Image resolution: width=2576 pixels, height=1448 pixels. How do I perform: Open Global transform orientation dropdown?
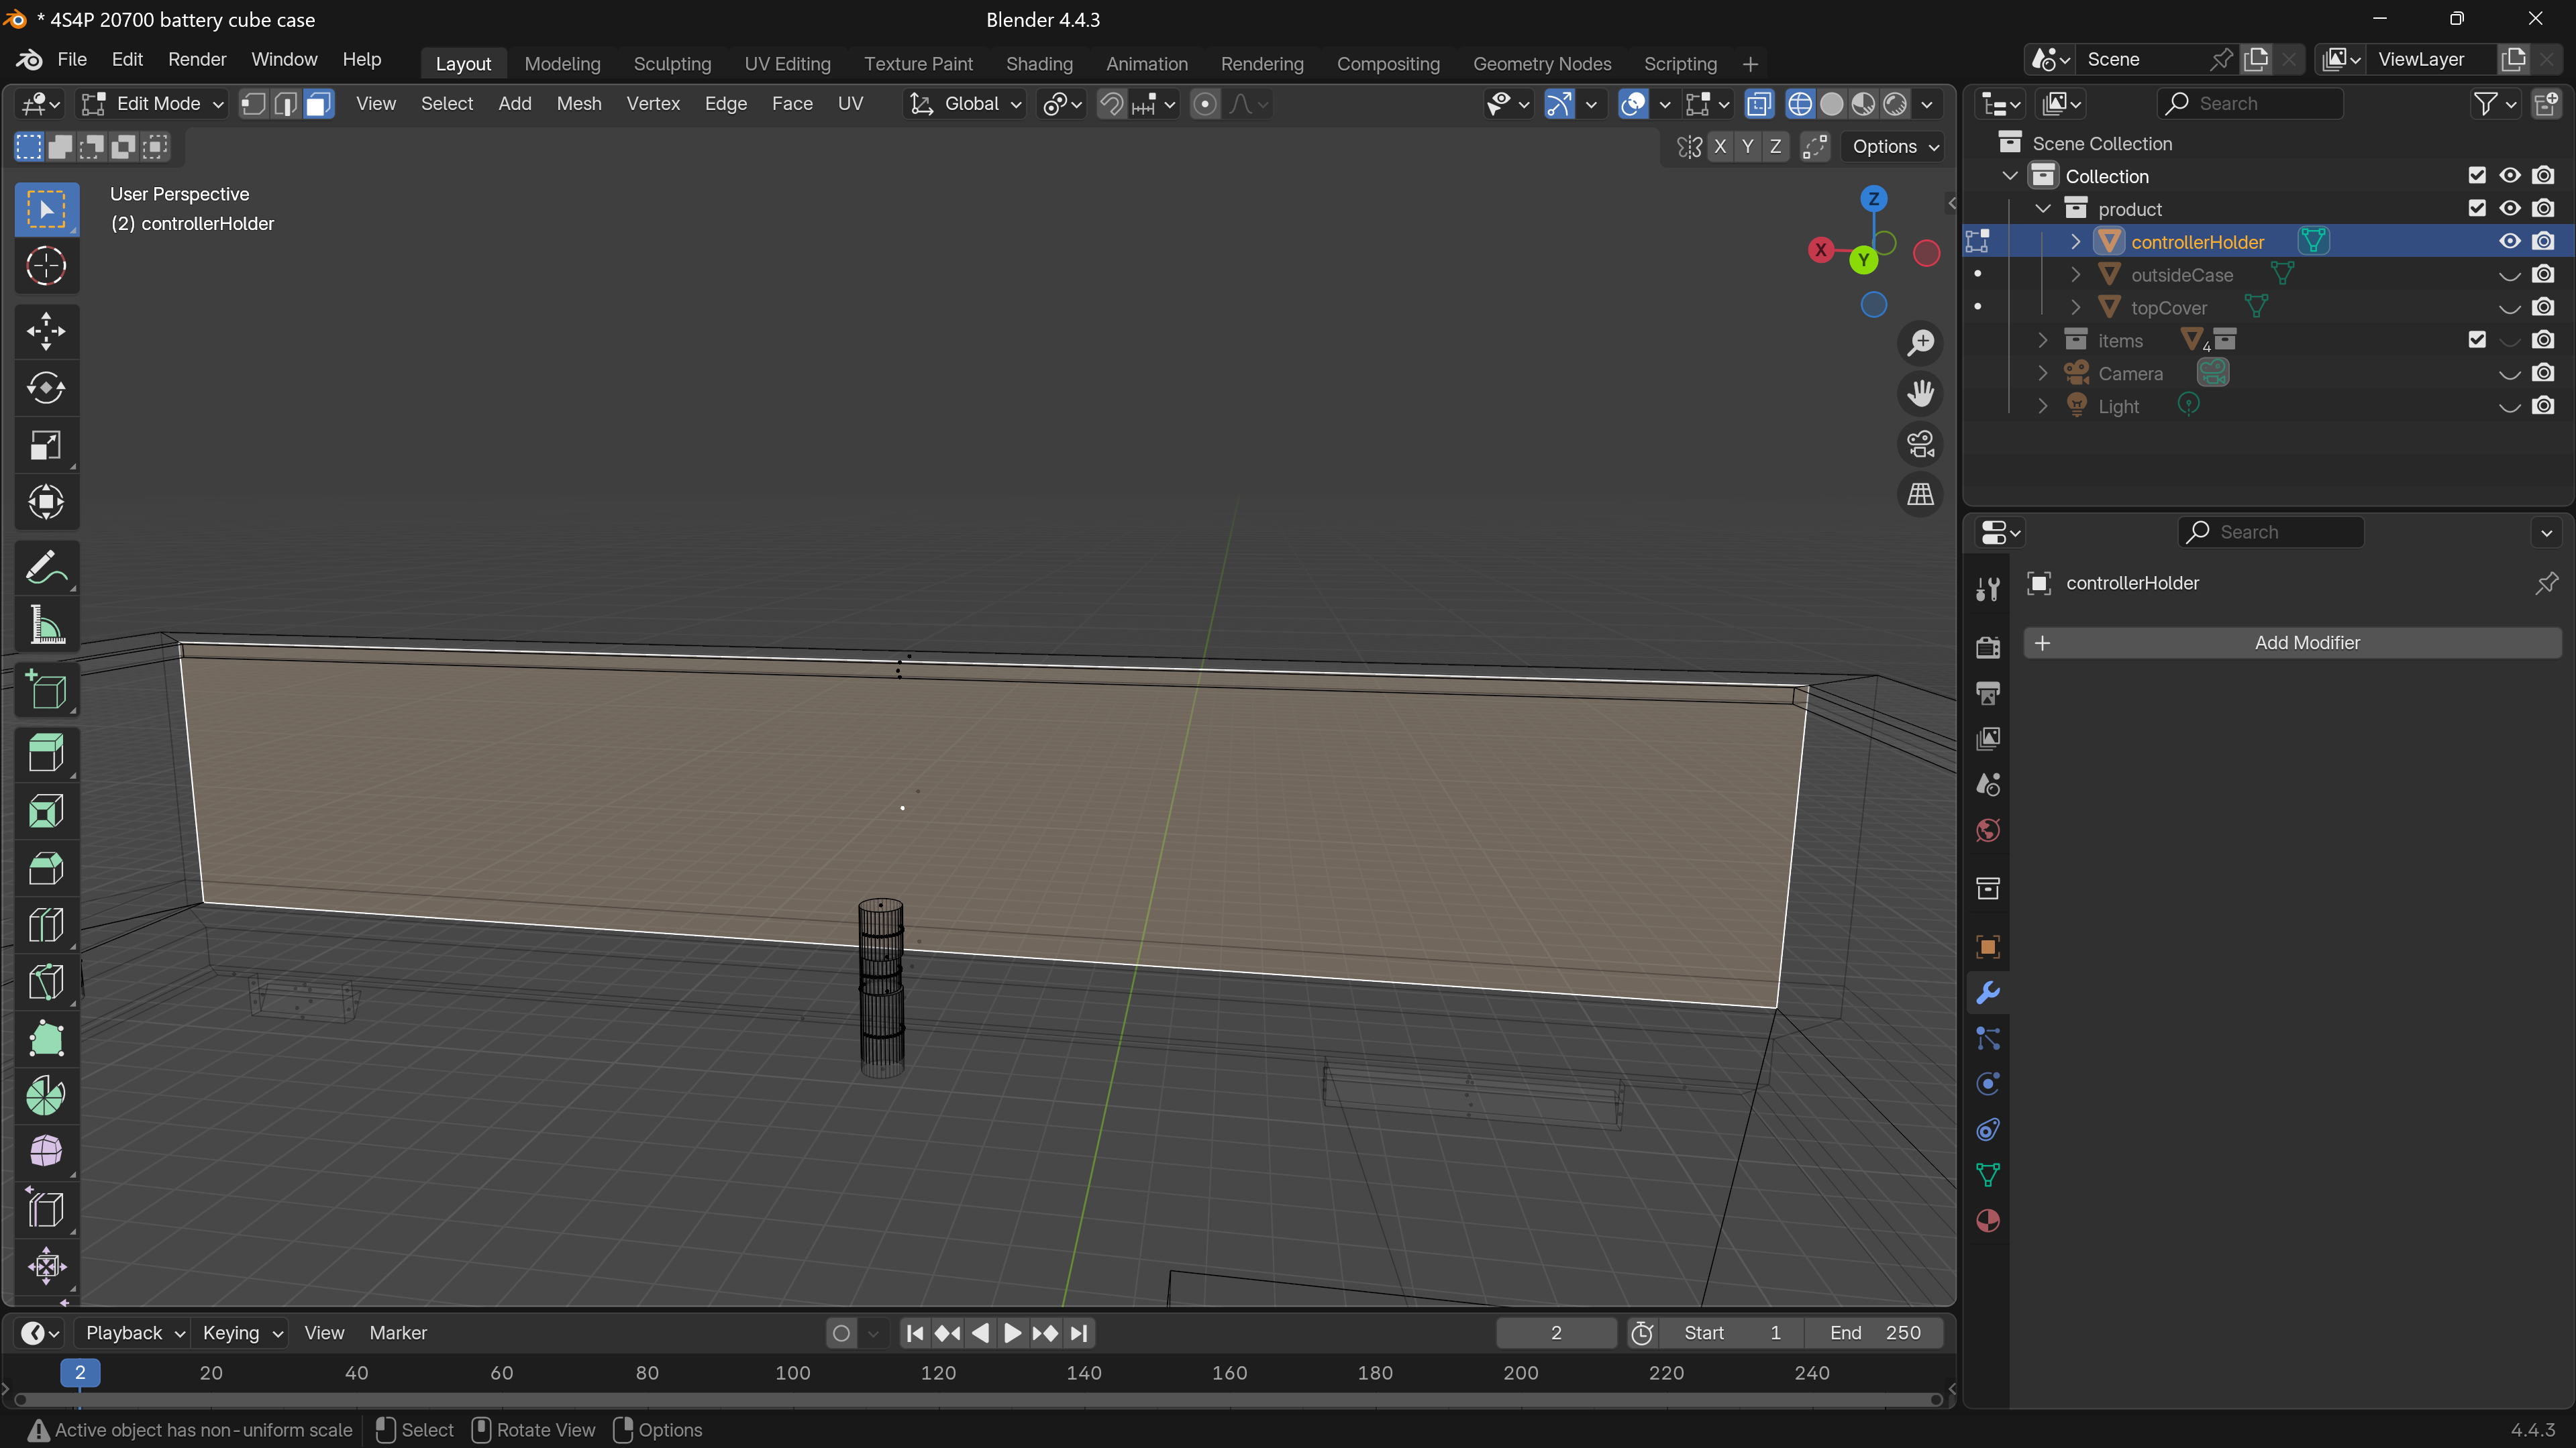pos(964,104)
